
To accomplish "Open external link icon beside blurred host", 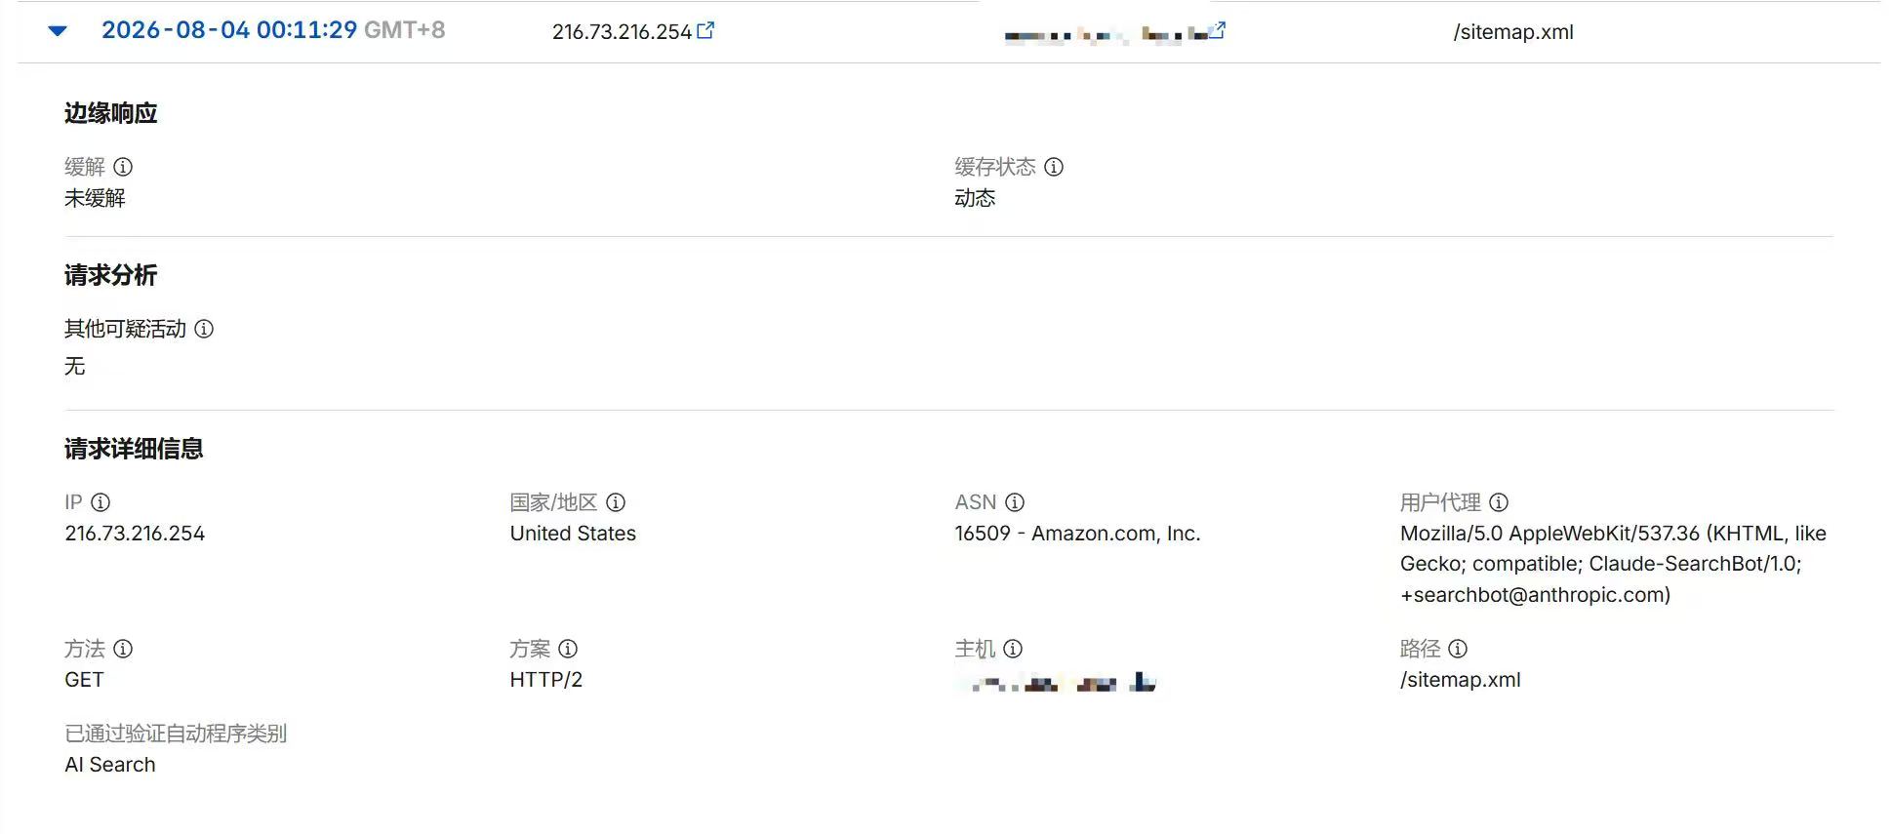I will pyautogui.click(x=1217, y=30).
